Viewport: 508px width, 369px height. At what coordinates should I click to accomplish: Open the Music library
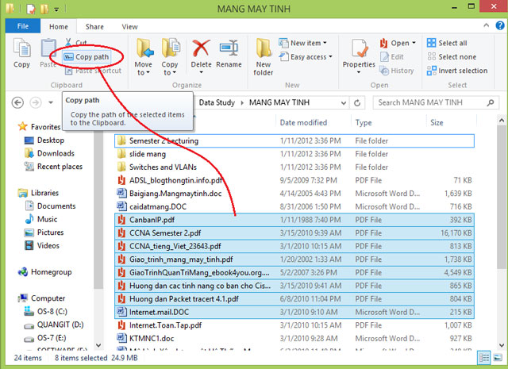40,219
